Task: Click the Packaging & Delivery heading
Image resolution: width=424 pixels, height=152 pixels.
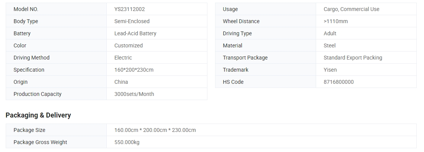Action: tap(38, 115)
